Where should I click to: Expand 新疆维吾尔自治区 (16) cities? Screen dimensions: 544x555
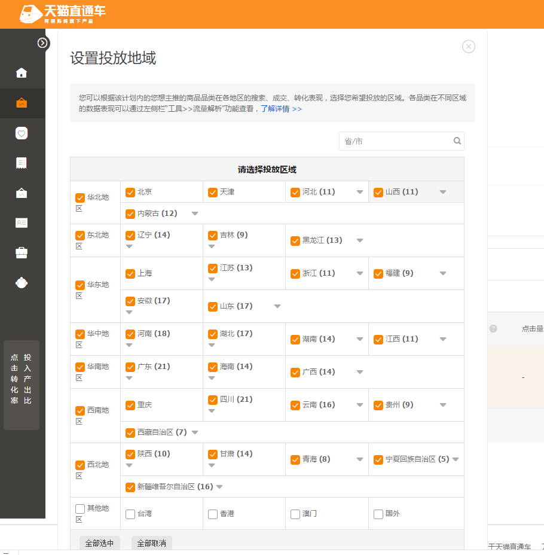(x=219, y=487)
